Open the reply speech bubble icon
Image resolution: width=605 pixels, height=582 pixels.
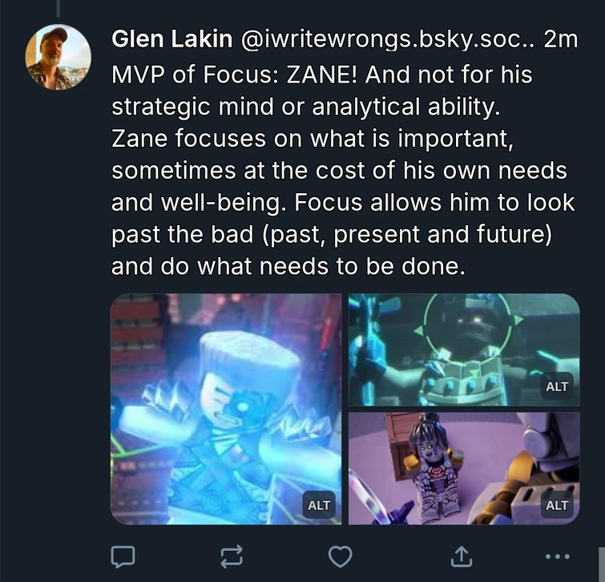coord(123,556)
